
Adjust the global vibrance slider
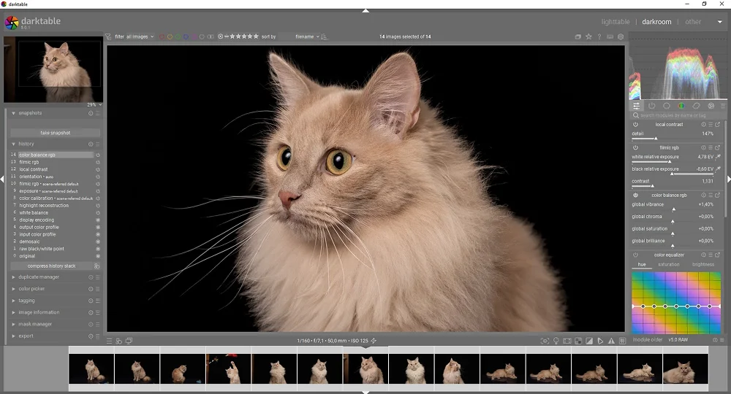(673, 210)
